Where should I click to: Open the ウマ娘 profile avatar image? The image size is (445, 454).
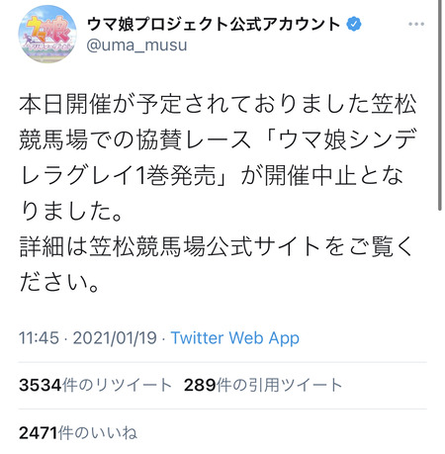[x=47, y=34]
